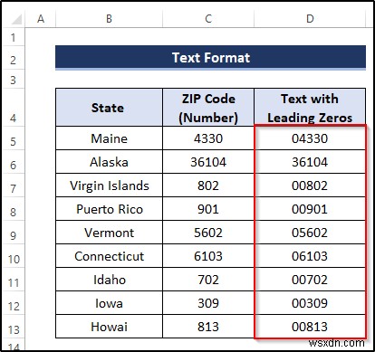
Task: Select the Vermont cell
Action: (109, 233)
